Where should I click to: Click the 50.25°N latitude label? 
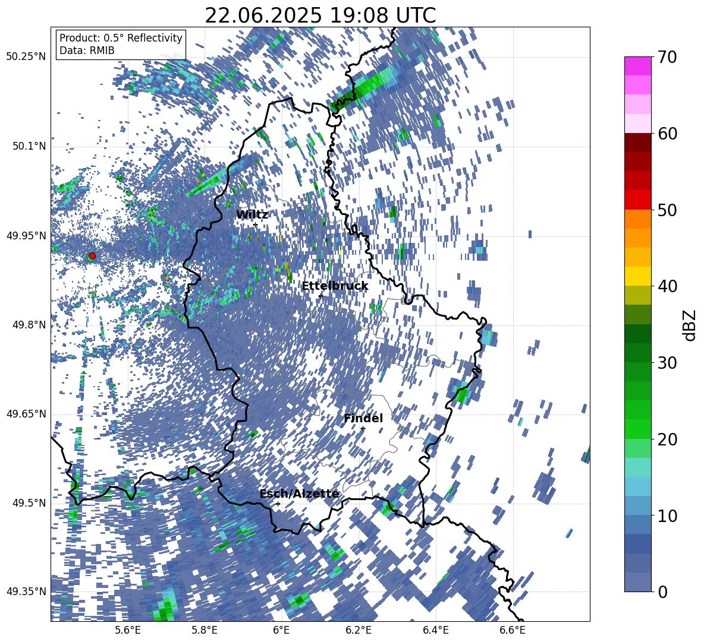coord(26,57)
